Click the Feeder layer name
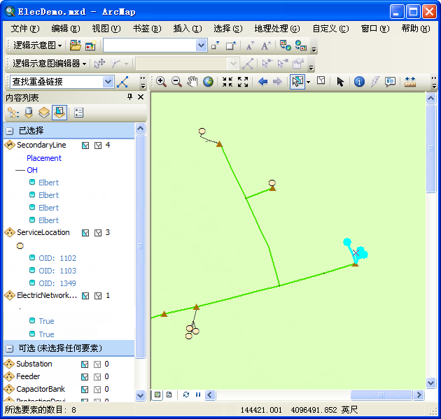Screen dimensions: 441x419 pyautogui.click(x=28, y=376)
